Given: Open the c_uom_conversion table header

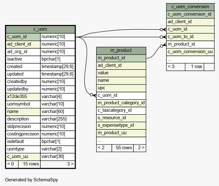Looking at the screenshot, I should click(x=190, y=7).
